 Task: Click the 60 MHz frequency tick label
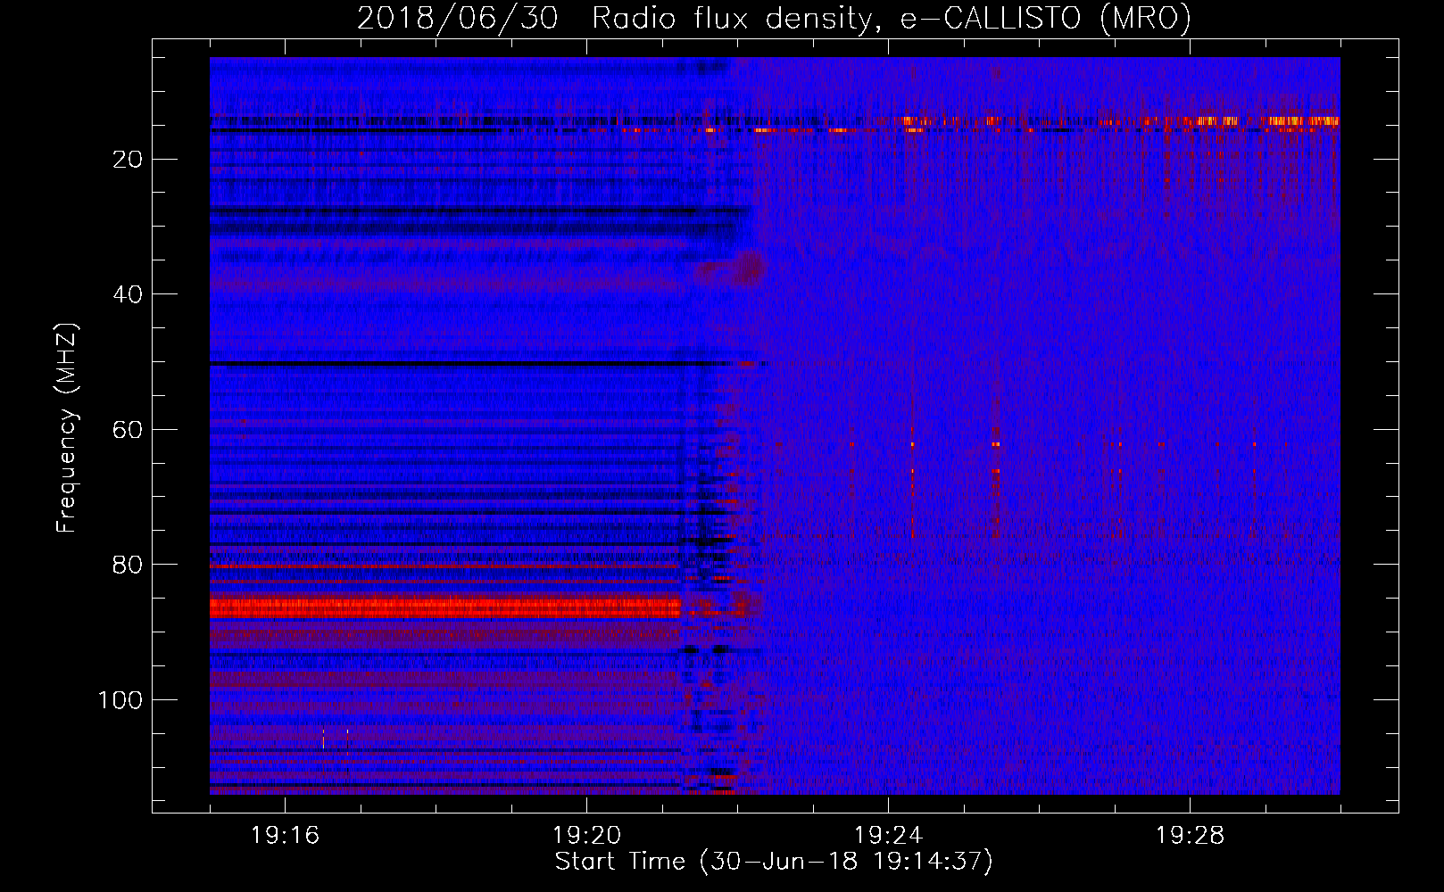tap(129, 430)
